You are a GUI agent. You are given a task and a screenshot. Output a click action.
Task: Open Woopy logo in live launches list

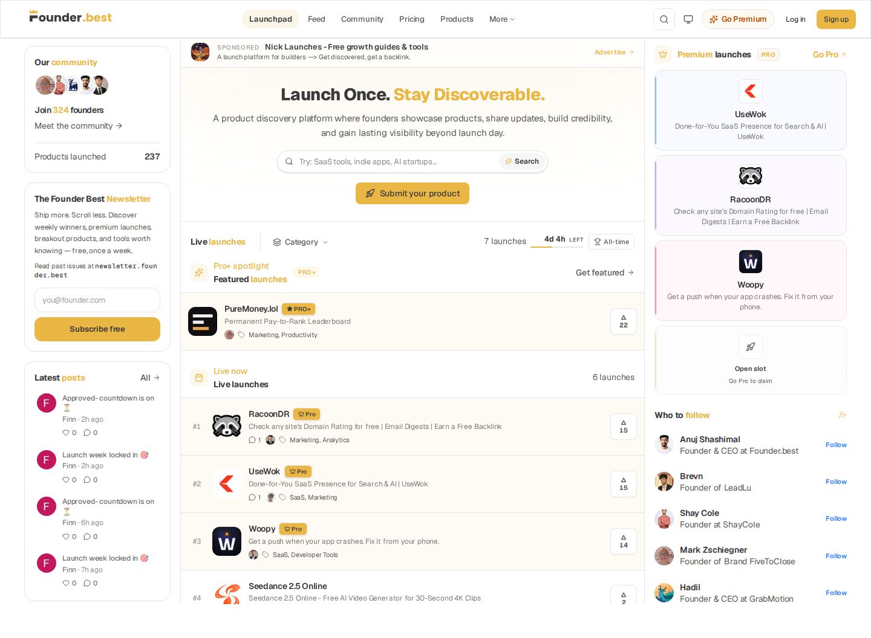click(x=227, y=541)
